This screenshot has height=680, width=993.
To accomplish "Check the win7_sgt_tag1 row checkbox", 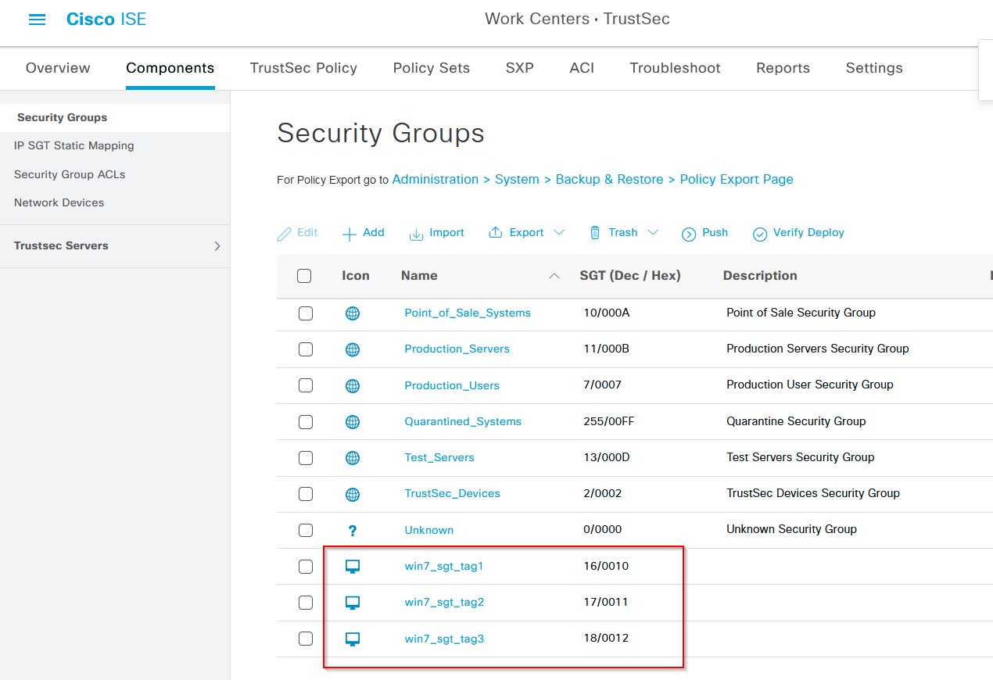I will (x=306, y=567).
